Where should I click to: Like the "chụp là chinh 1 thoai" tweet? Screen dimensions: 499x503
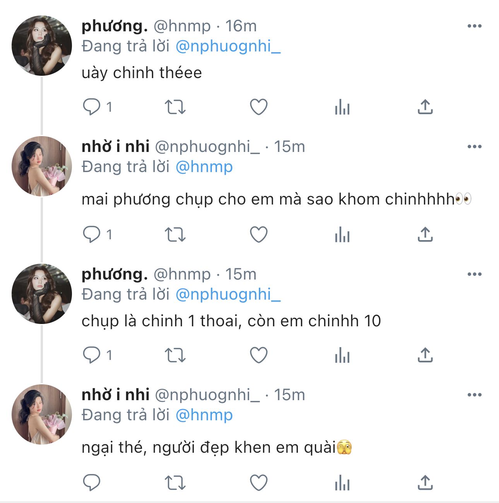(258, 355)
